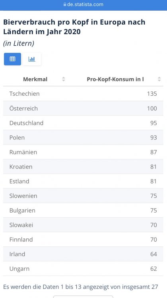167x298 pixels.
Task: Click the Polen table row
Action: click(x=83, y=137)
